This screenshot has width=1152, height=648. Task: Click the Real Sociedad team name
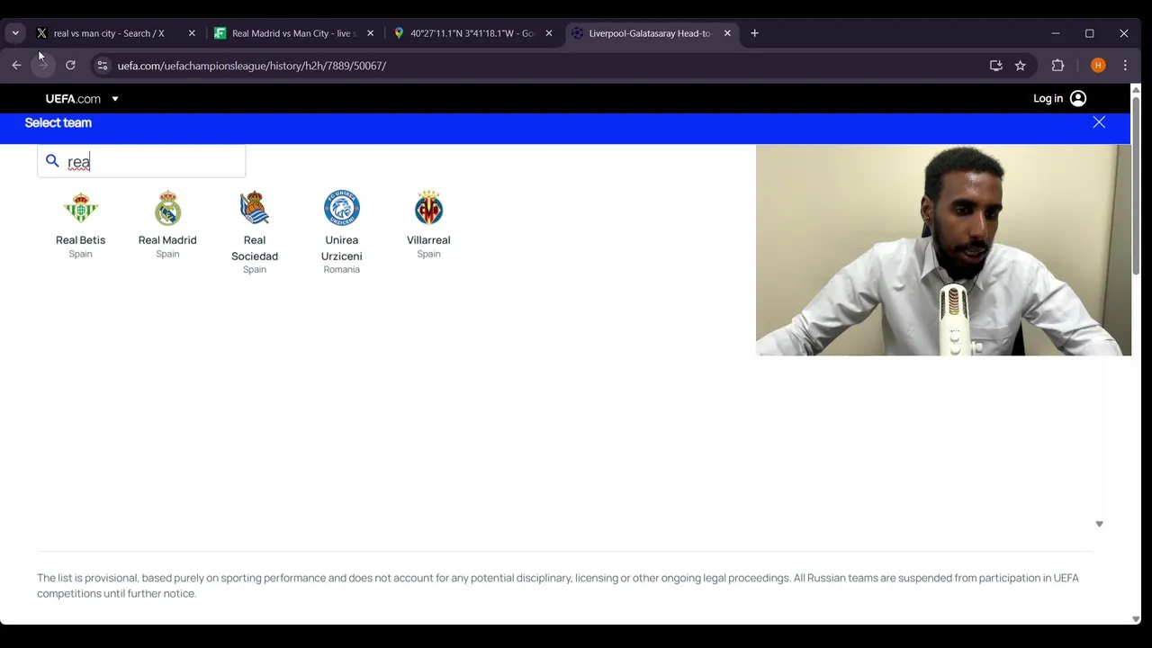pyautogui.click(x=255, y=248)
